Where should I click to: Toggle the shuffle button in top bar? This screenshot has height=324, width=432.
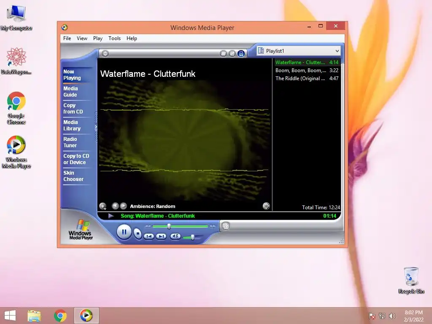point(224,54)
